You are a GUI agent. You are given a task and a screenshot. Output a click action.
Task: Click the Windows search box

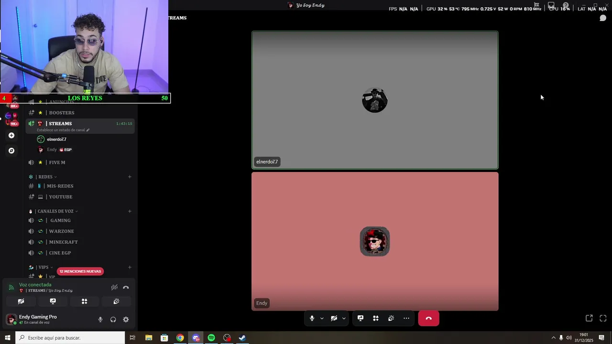[70, 338]
